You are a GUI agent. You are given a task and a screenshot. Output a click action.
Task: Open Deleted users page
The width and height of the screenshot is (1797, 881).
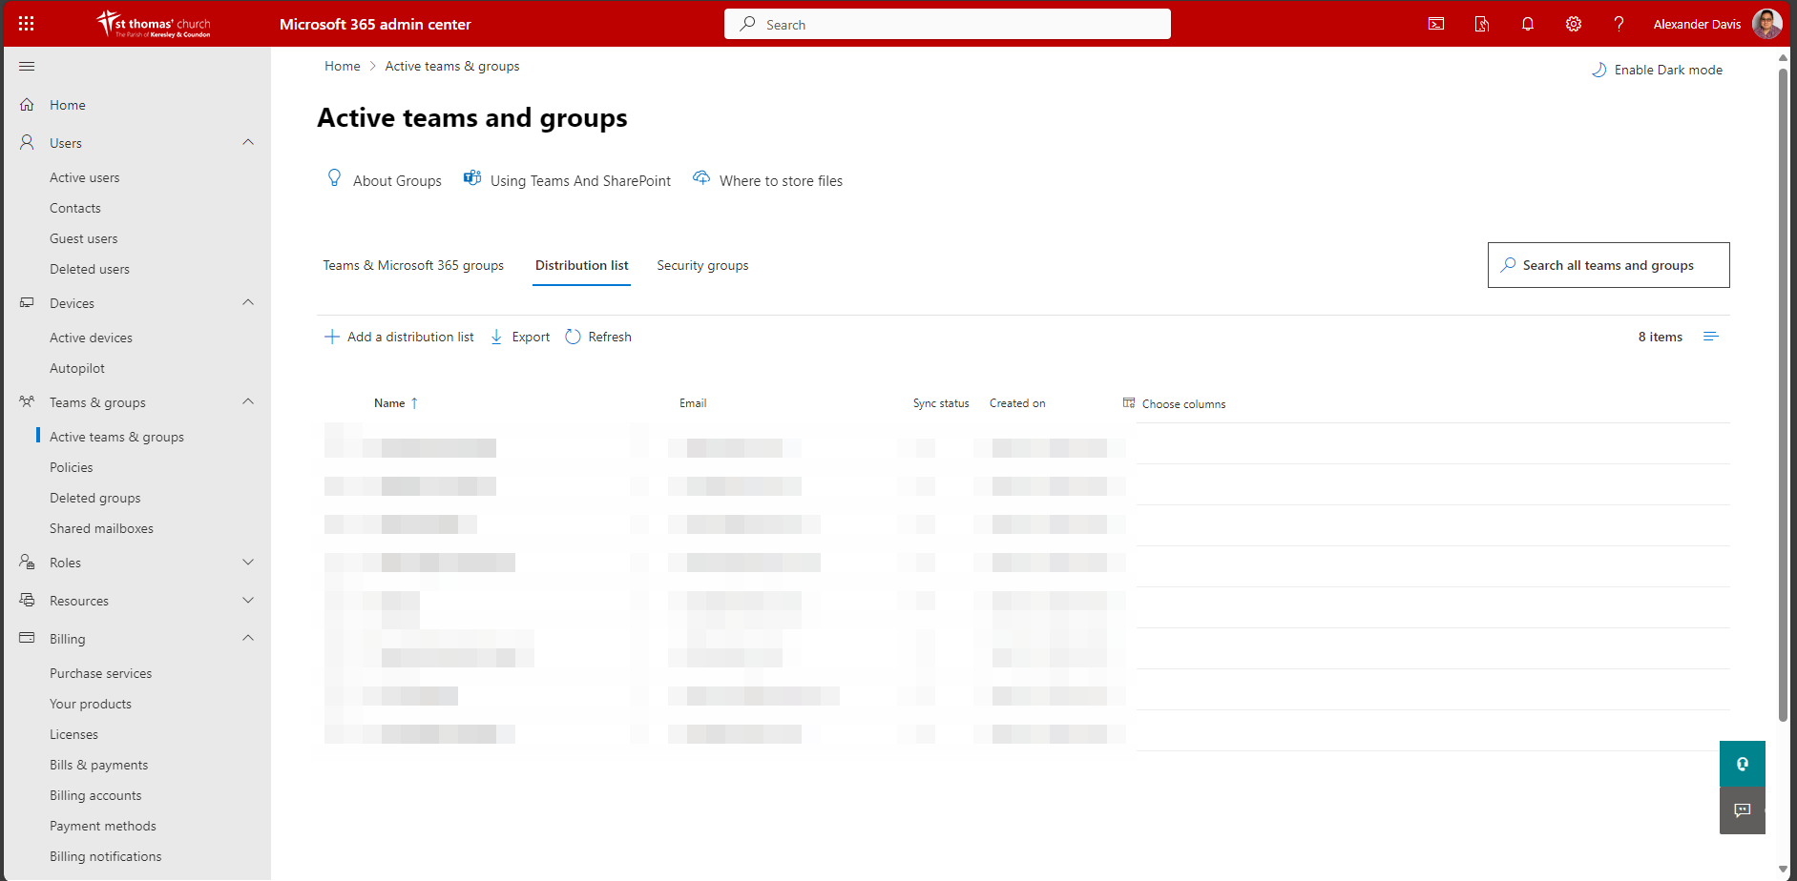click(x=90, y=269)
